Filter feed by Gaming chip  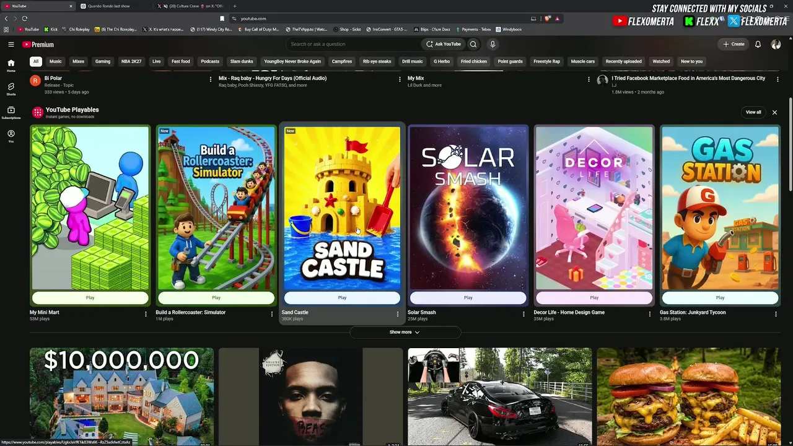(x=103, y=61)
